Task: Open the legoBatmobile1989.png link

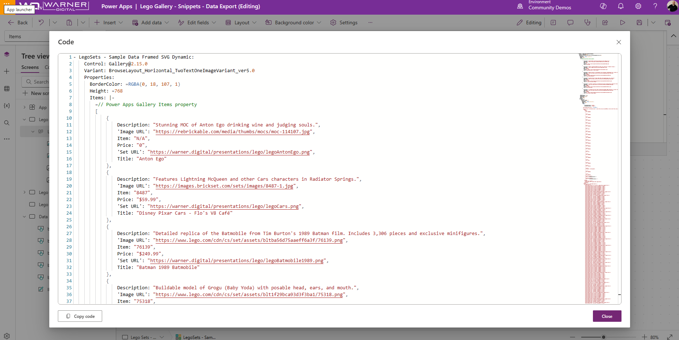Action: tap(237, 261)
